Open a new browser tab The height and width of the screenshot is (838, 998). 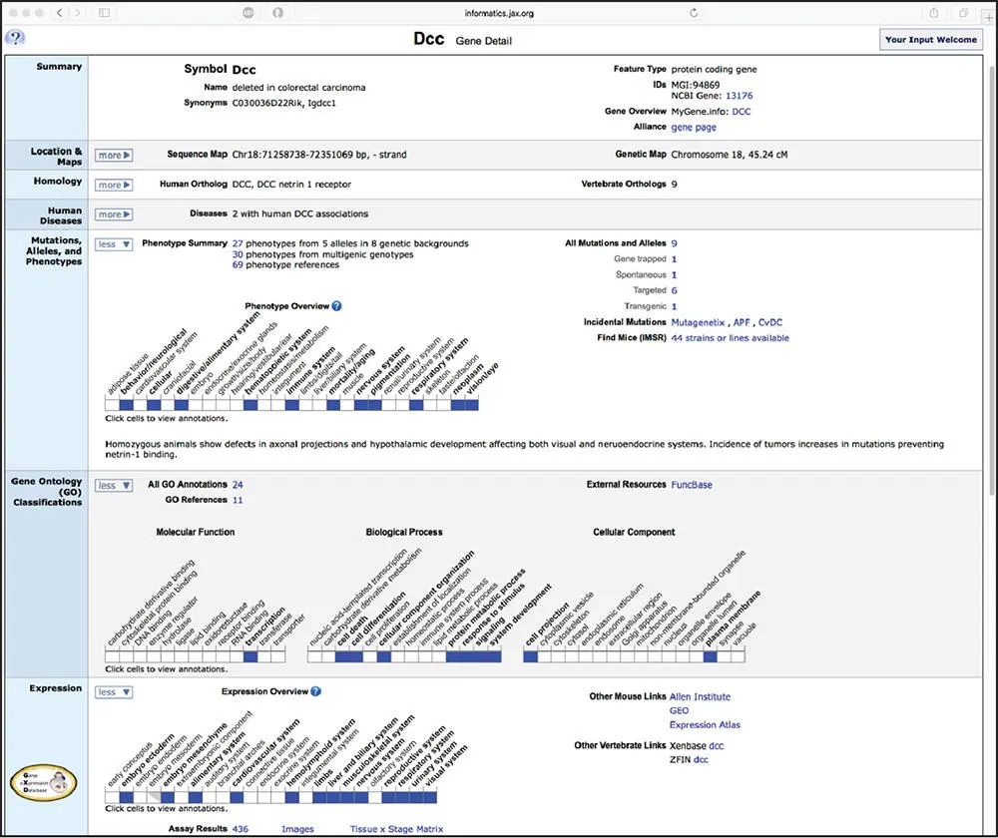point(988,17)
